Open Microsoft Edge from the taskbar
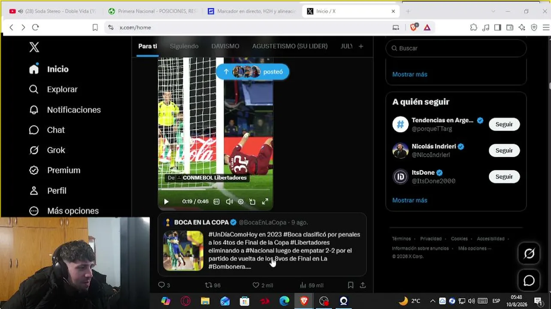 [284, 301]
